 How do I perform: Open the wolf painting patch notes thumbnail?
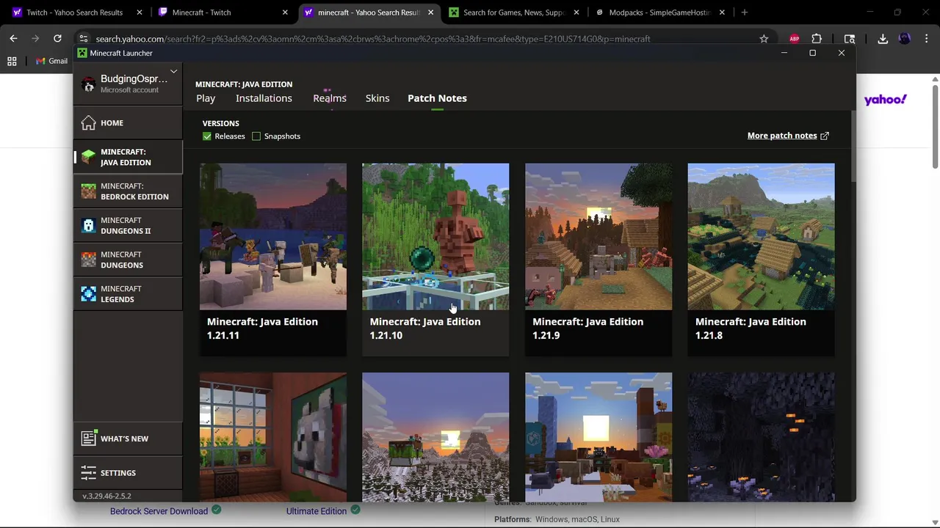tap(273, 437)
